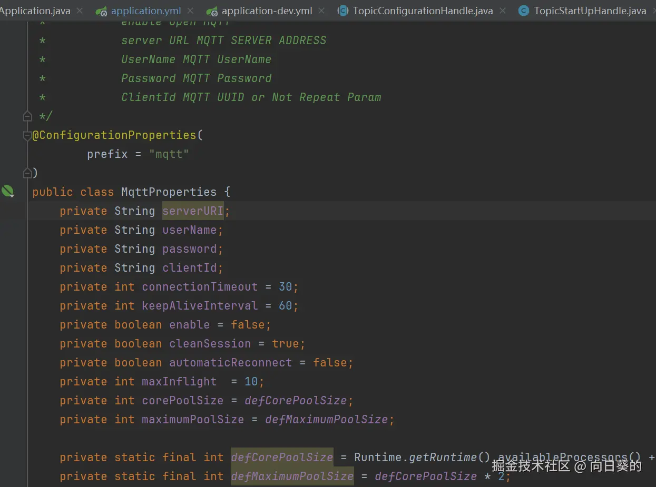656x487 pixels.
Task: Place cursor on the highlighted serverURI field
Action: pos(193,211)
